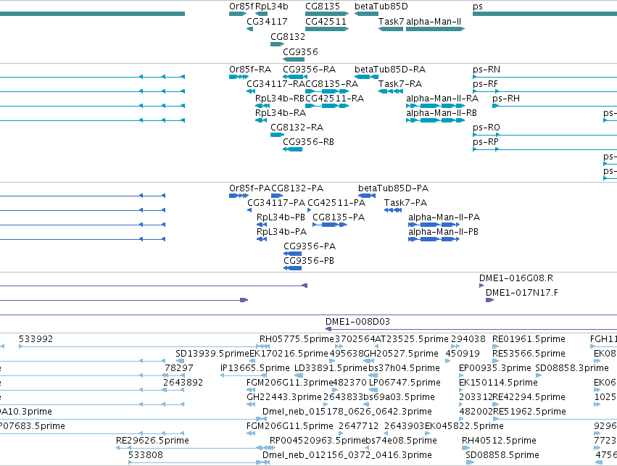Click the CG8135 gene label
This screenshot has height=466, width=617.
click(x=322, y=7)
